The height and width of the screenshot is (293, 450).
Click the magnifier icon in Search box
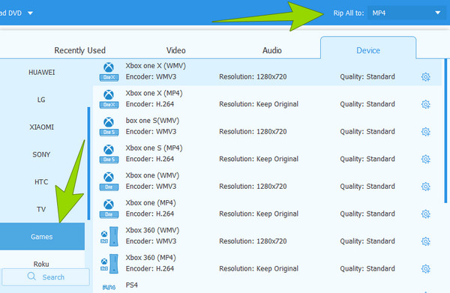coord(31,277)
